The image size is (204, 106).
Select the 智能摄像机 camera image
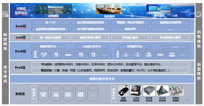pyautogui.click(x=123, y=91)
